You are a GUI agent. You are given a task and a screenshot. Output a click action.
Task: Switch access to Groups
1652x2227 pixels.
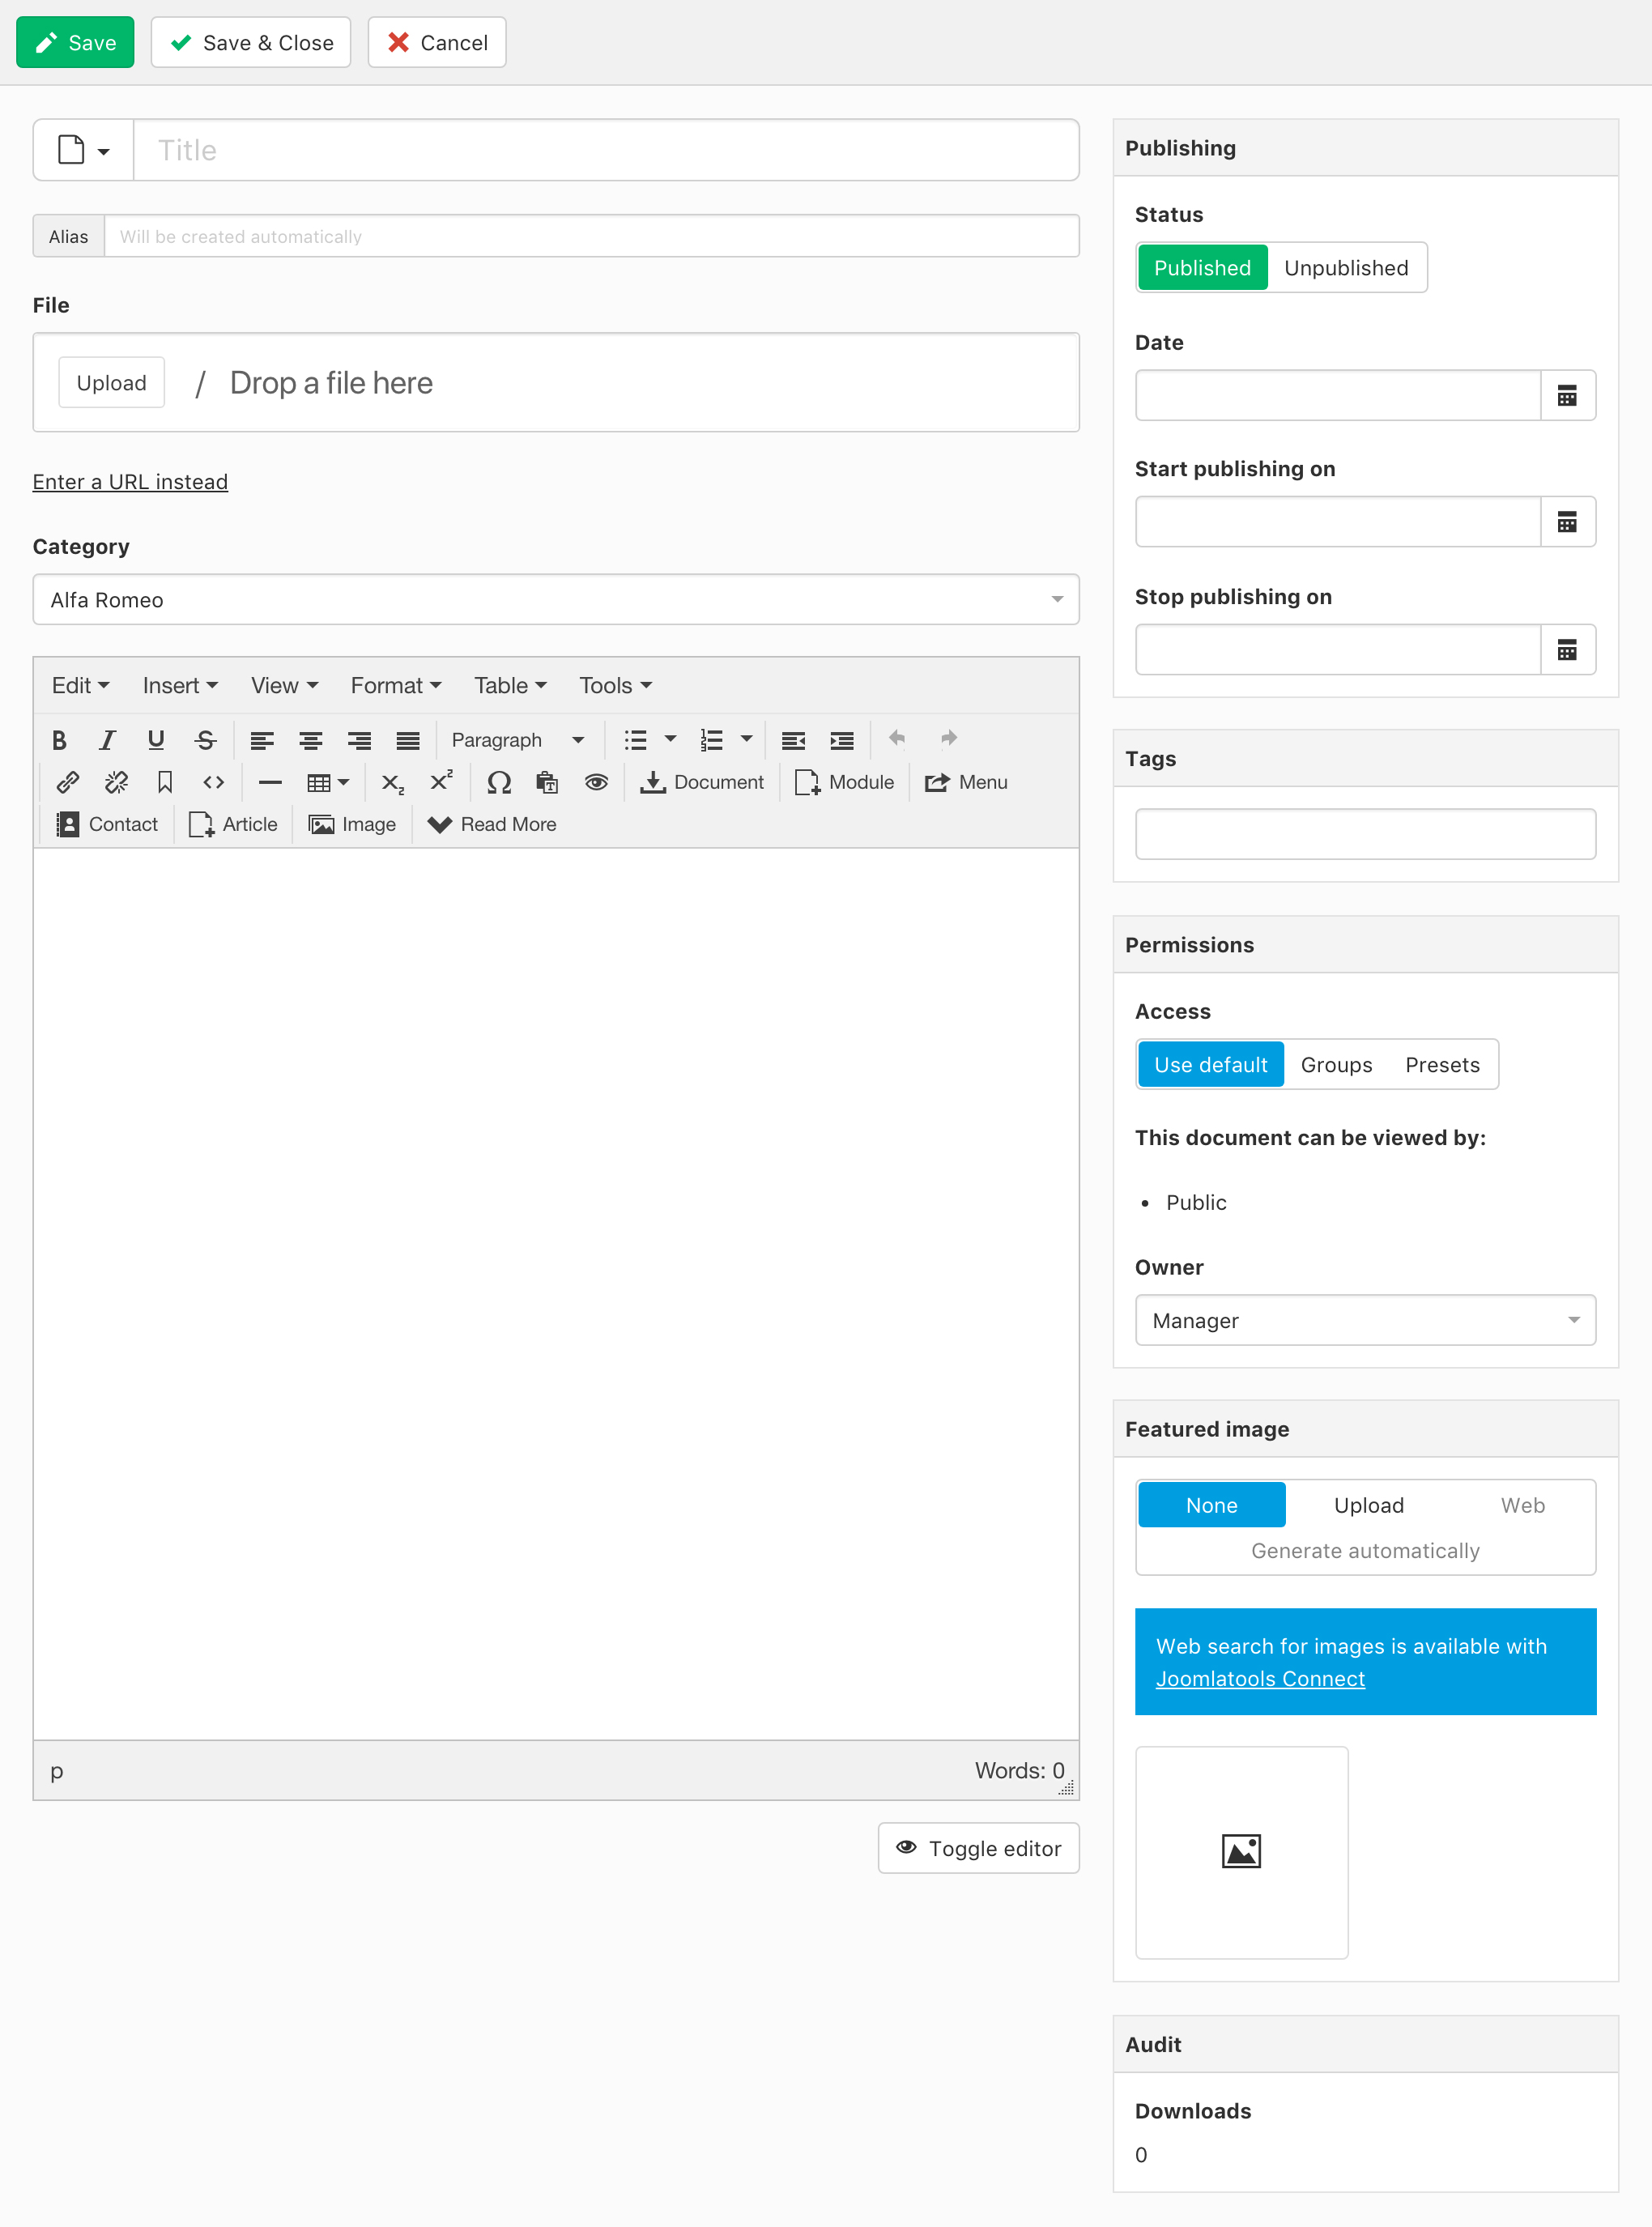(x=1336, y=1065)
